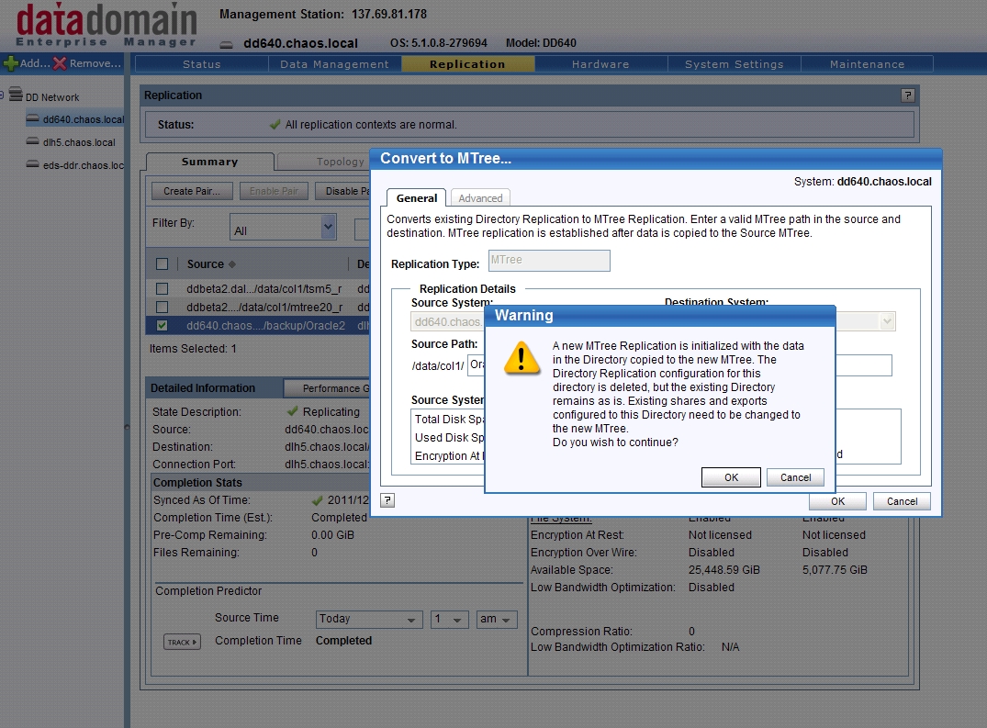Open the Hardware menu tab

click(x=600, y=64)
